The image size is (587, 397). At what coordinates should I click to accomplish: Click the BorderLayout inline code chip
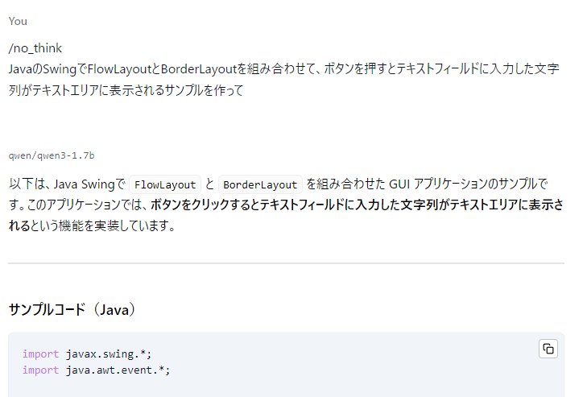[x=260, y=184]
